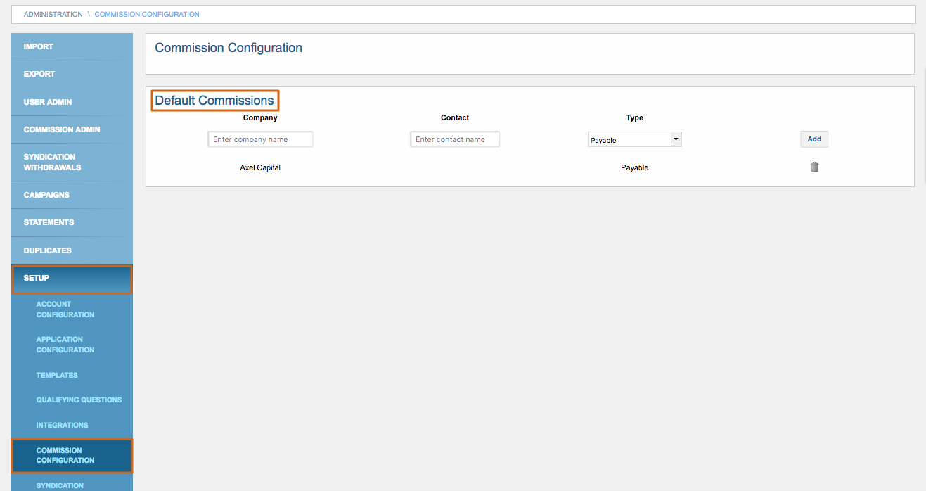The height and width of the screenshot is (491, 926).
Task: Click the Payable value in Axel Capital row
Action: pos(634,168)
